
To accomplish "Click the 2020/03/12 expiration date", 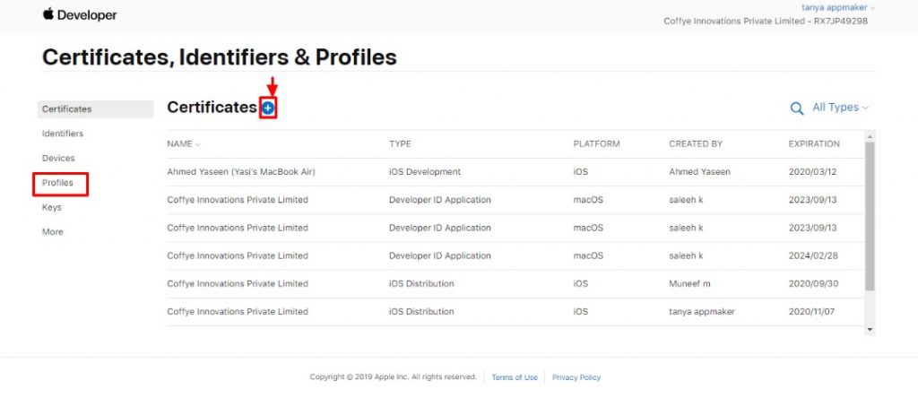I will click(x=812, y=172).
